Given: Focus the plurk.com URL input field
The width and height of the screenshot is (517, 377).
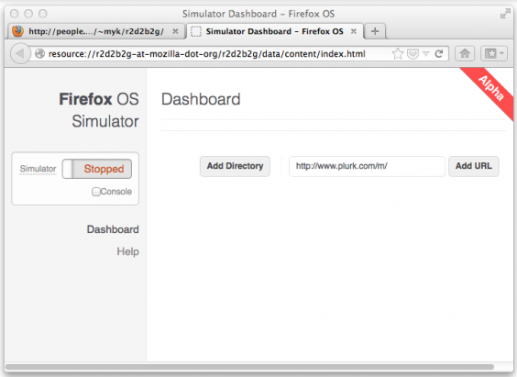Looking at the screenshot, I should click(x=367, y=166).
